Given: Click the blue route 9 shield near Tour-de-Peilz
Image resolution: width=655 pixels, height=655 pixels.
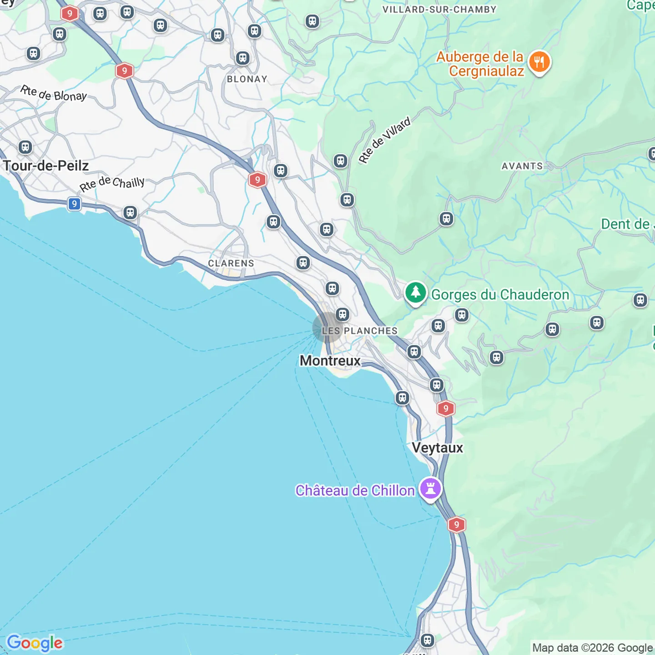Looking at the screenshot, I should click(74, 204).
